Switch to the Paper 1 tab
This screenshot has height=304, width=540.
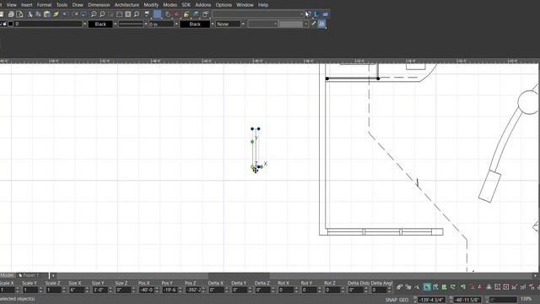point(31,275)
